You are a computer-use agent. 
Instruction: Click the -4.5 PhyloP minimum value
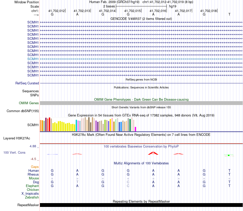(33, 159)
